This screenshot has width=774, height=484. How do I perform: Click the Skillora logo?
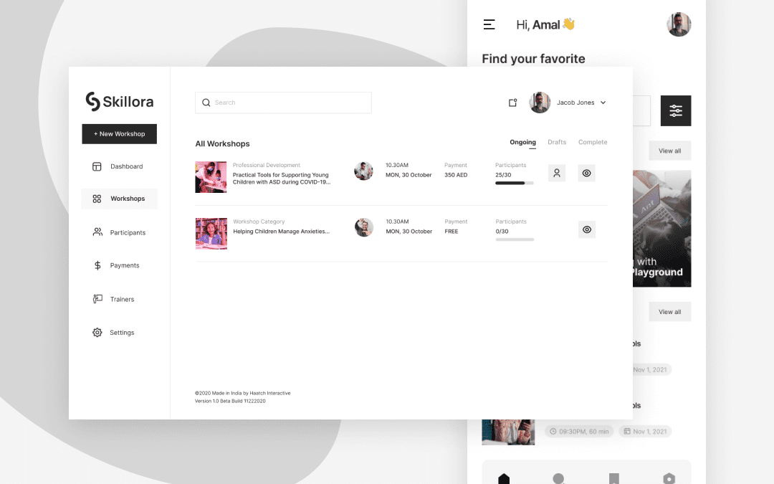coord(120,101)
